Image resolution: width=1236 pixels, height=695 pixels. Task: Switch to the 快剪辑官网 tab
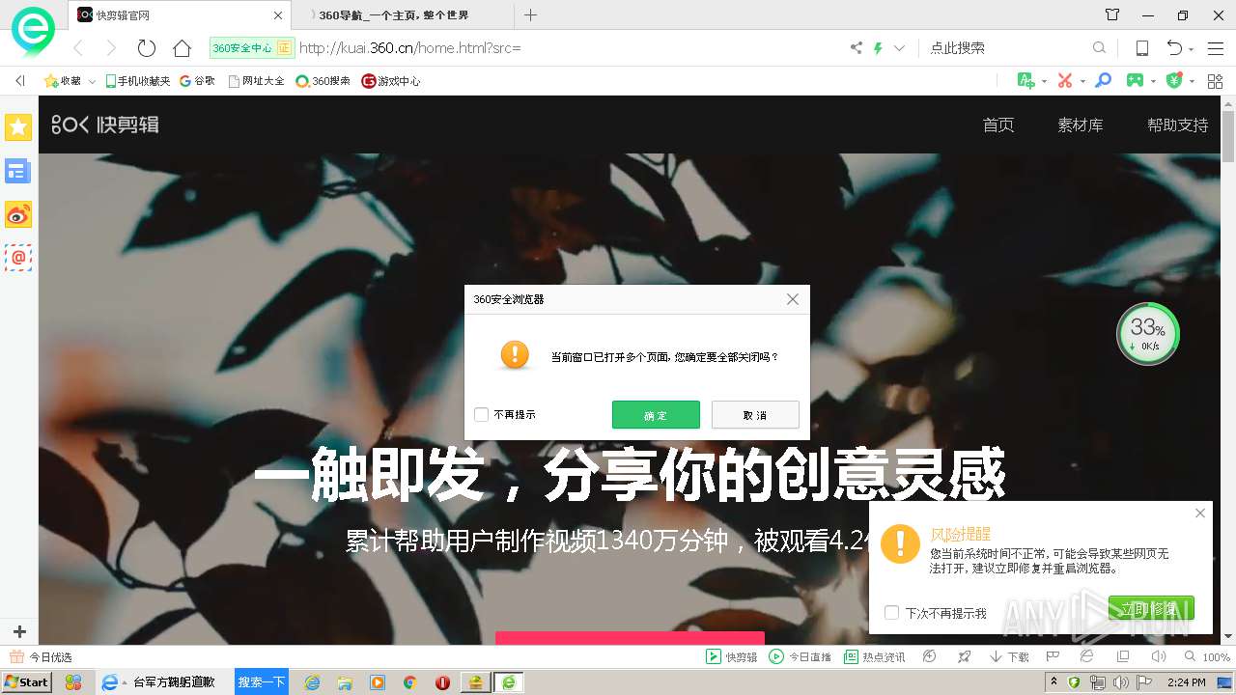pos(182,14)
